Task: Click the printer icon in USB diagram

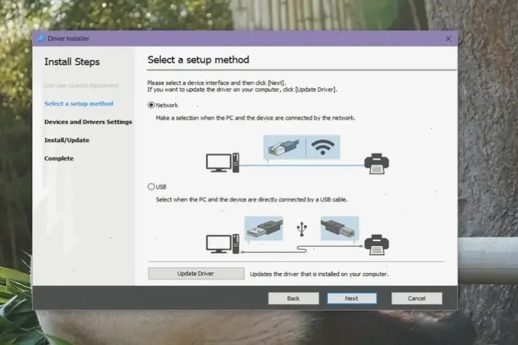Action: pyautogui.click(x=376, y=244)
